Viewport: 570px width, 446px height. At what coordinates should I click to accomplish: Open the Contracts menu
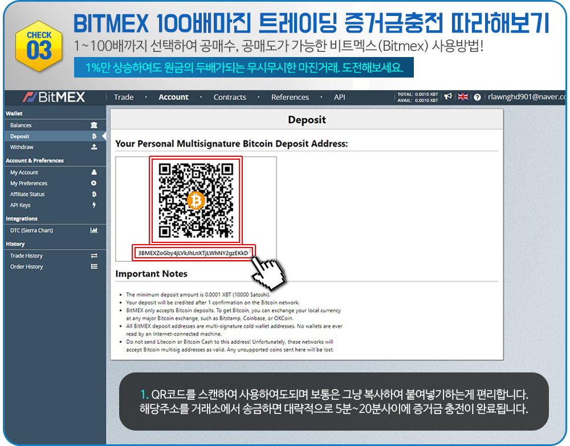230,97
